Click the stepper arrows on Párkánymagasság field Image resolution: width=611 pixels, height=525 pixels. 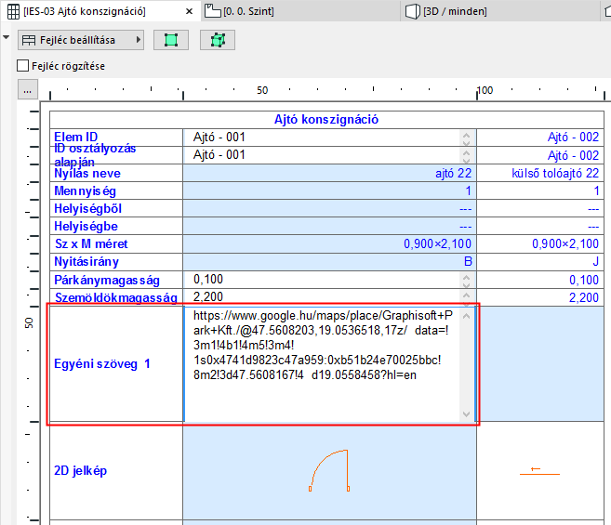pos(467,280)
